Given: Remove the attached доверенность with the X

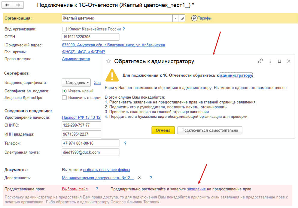Looking at the screenshot, I should [139, 178].
